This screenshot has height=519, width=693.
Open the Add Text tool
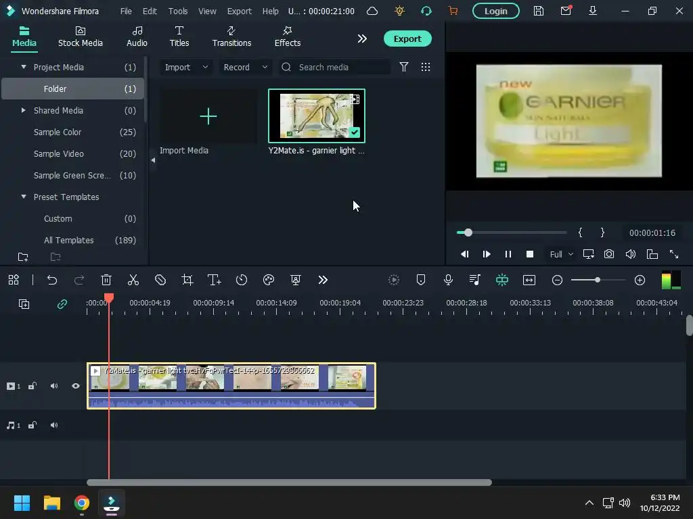pos(215,280)
